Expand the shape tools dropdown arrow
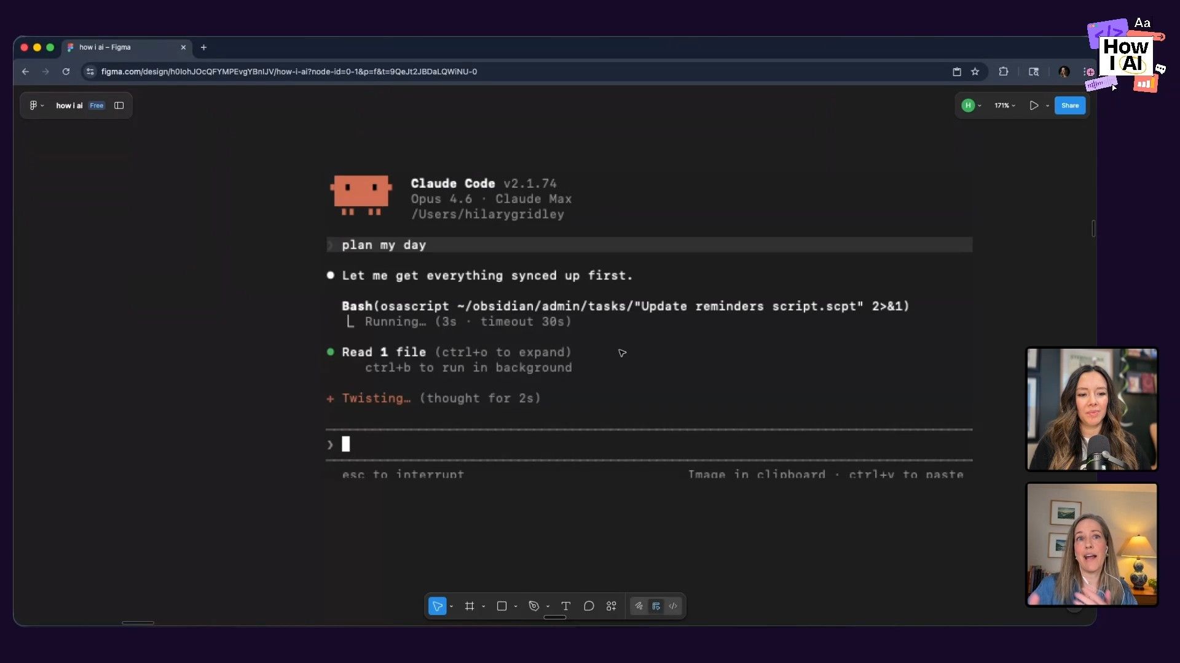Screen dimensions: 1180x663 coord(516,607)
